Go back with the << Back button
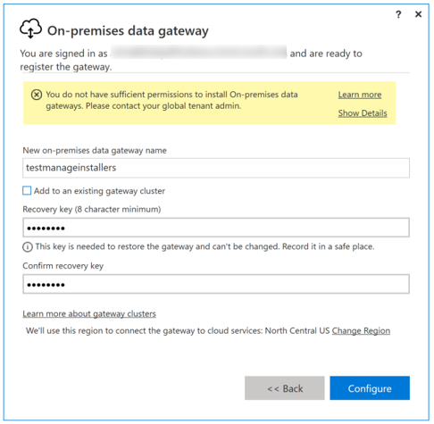The width and height of the screenshot is (434, 424). [285, 388]
